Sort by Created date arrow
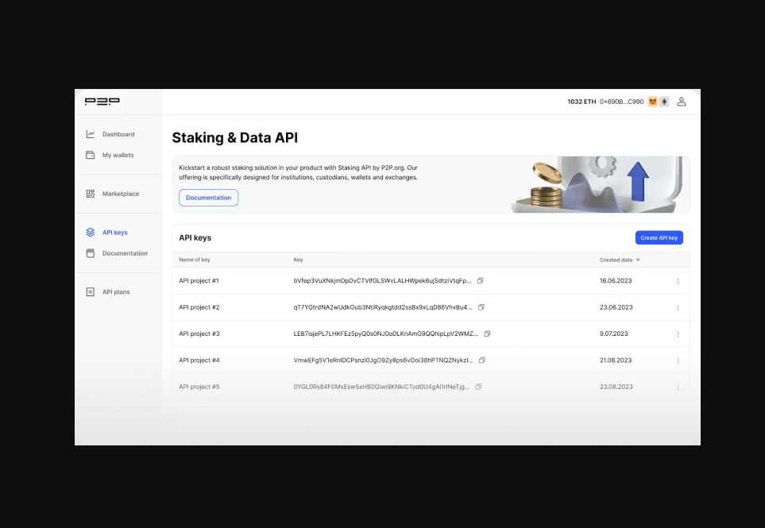The height and width of the screenshot is (528, 765). (638, 260)
